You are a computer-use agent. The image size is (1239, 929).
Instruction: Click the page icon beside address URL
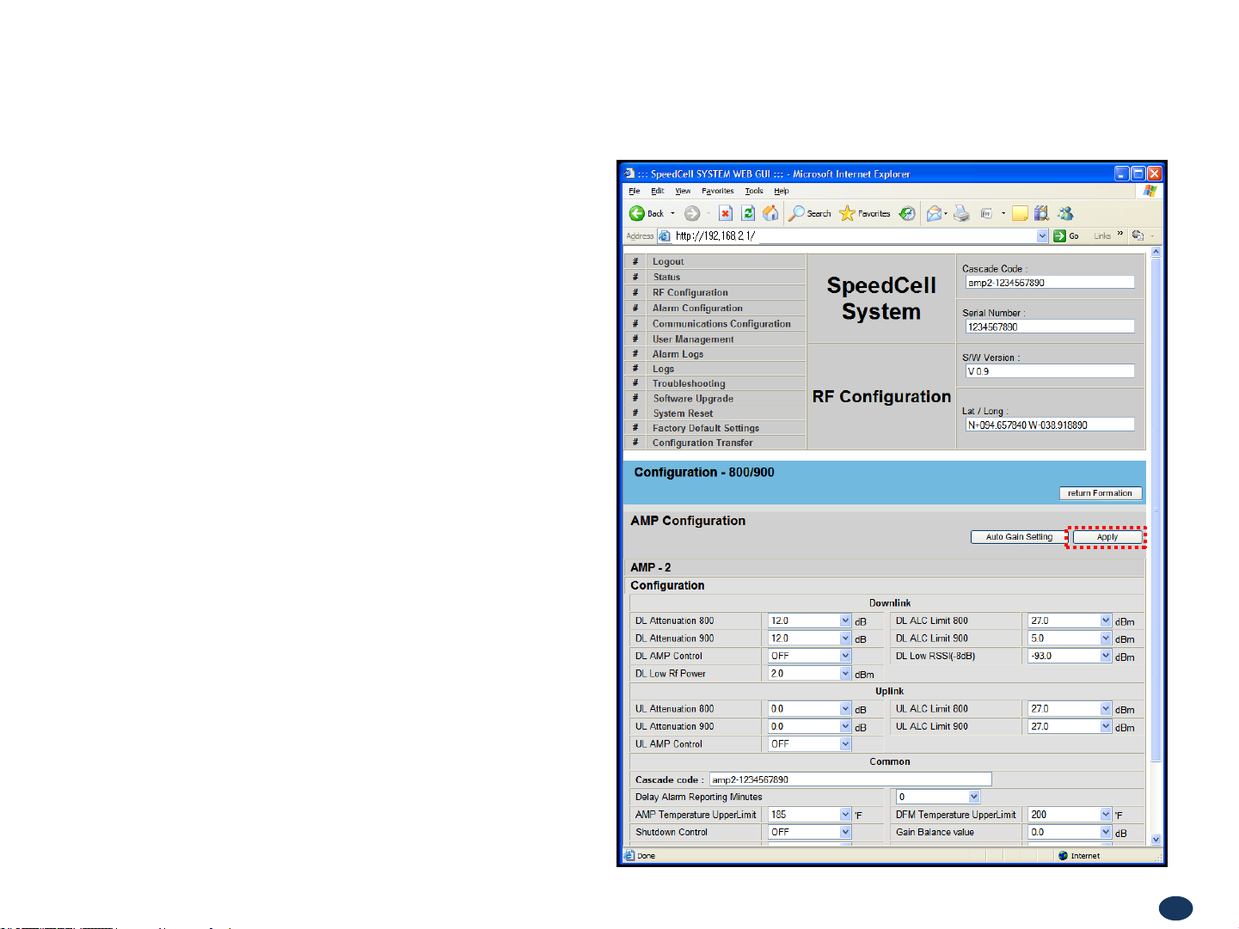[664, 235]
